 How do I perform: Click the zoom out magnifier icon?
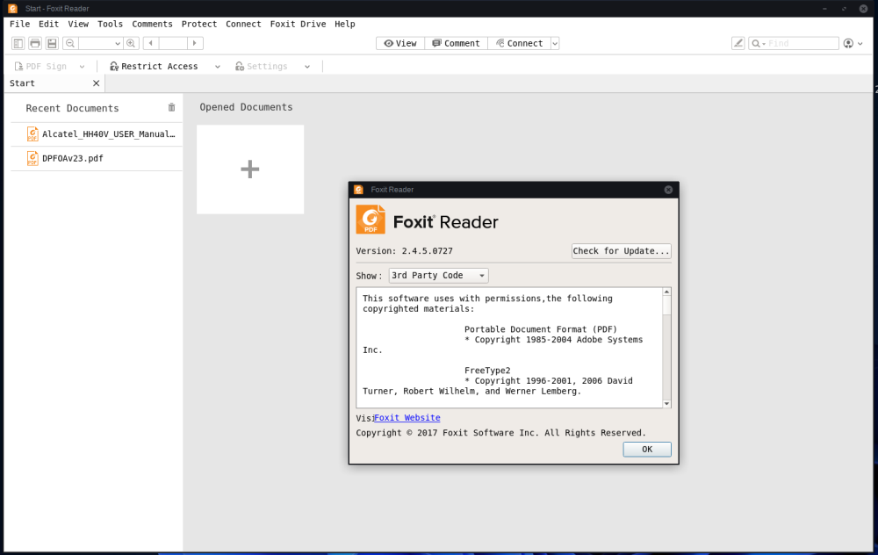pos(70,43)
